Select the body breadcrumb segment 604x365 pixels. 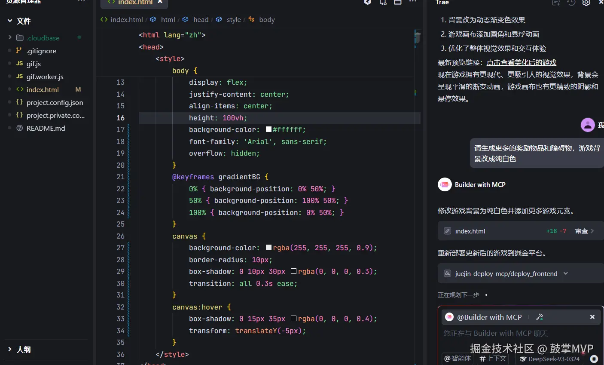point(267,19)
